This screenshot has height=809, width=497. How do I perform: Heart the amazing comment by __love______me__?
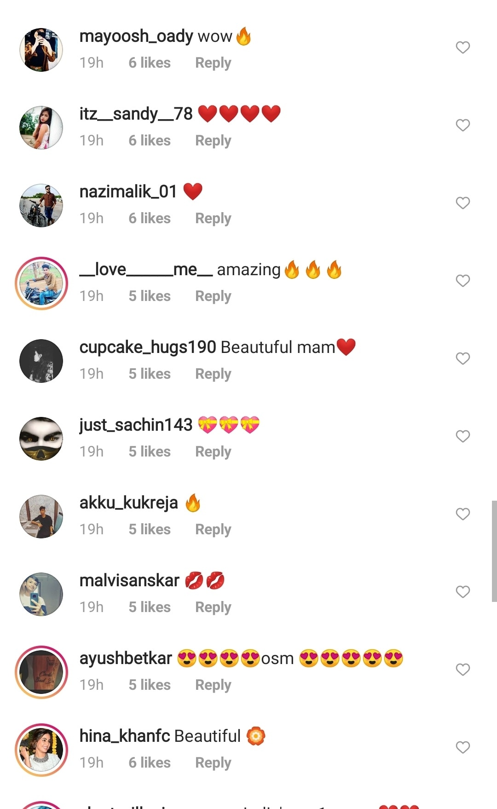tap(462, 281)
